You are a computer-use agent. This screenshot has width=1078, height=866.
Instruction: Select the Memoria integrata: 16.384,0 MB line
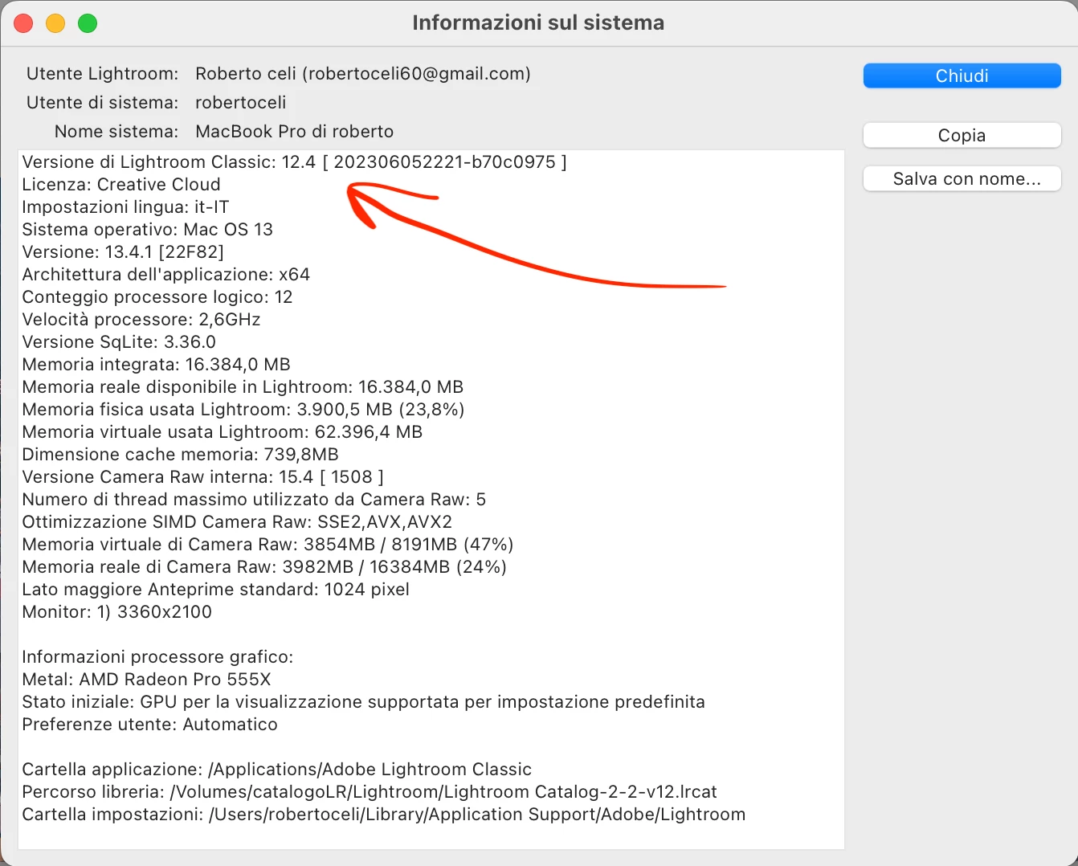tap(156, 365)
